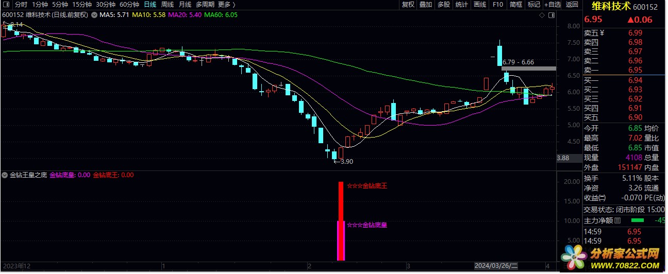Expand the 更多 periods menu
The height and width of the screenshot is (274, 668).
227,5
